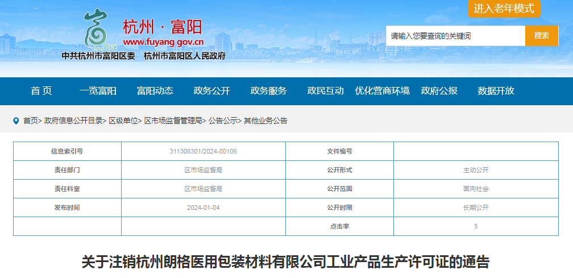
Task: Open the 一览富阳 navigation item
Action: (x=98, y=91)
